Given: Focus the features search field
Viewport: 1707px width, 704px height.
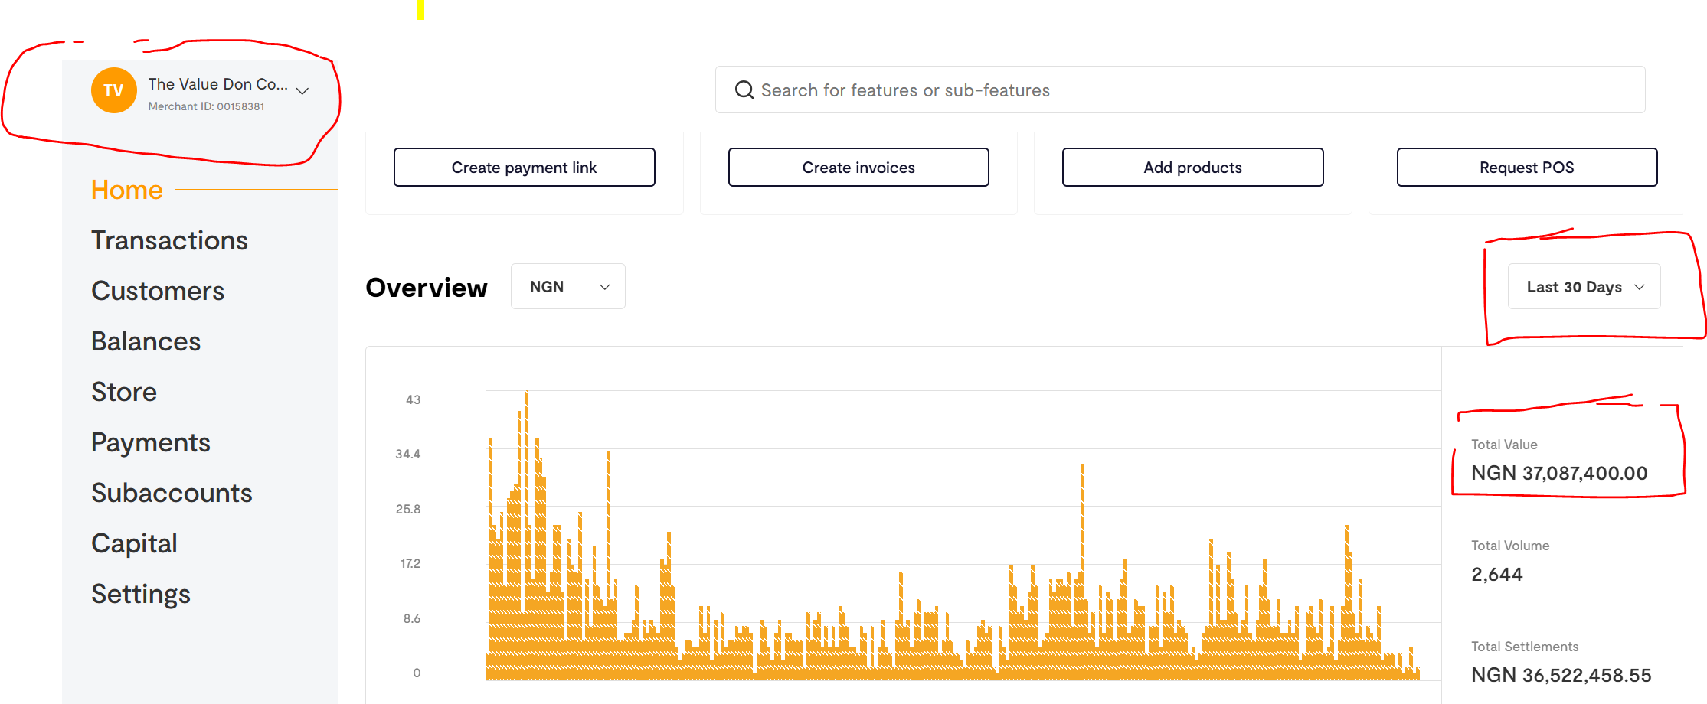Looking at the screenshot, I should [x=1179, y=90].
